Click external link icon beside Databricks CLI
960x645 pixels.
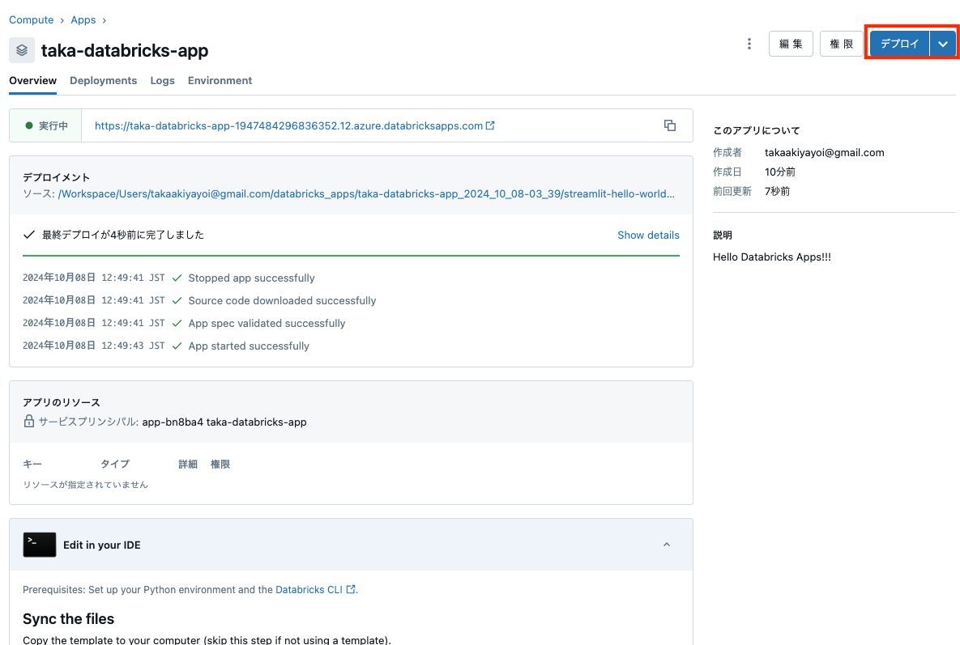click(x=350, y=589)
